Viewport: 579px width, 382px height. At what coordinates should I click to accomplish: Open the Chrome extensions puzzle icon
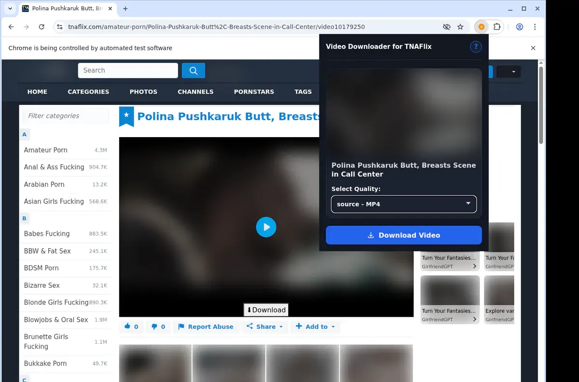(497, 27)
